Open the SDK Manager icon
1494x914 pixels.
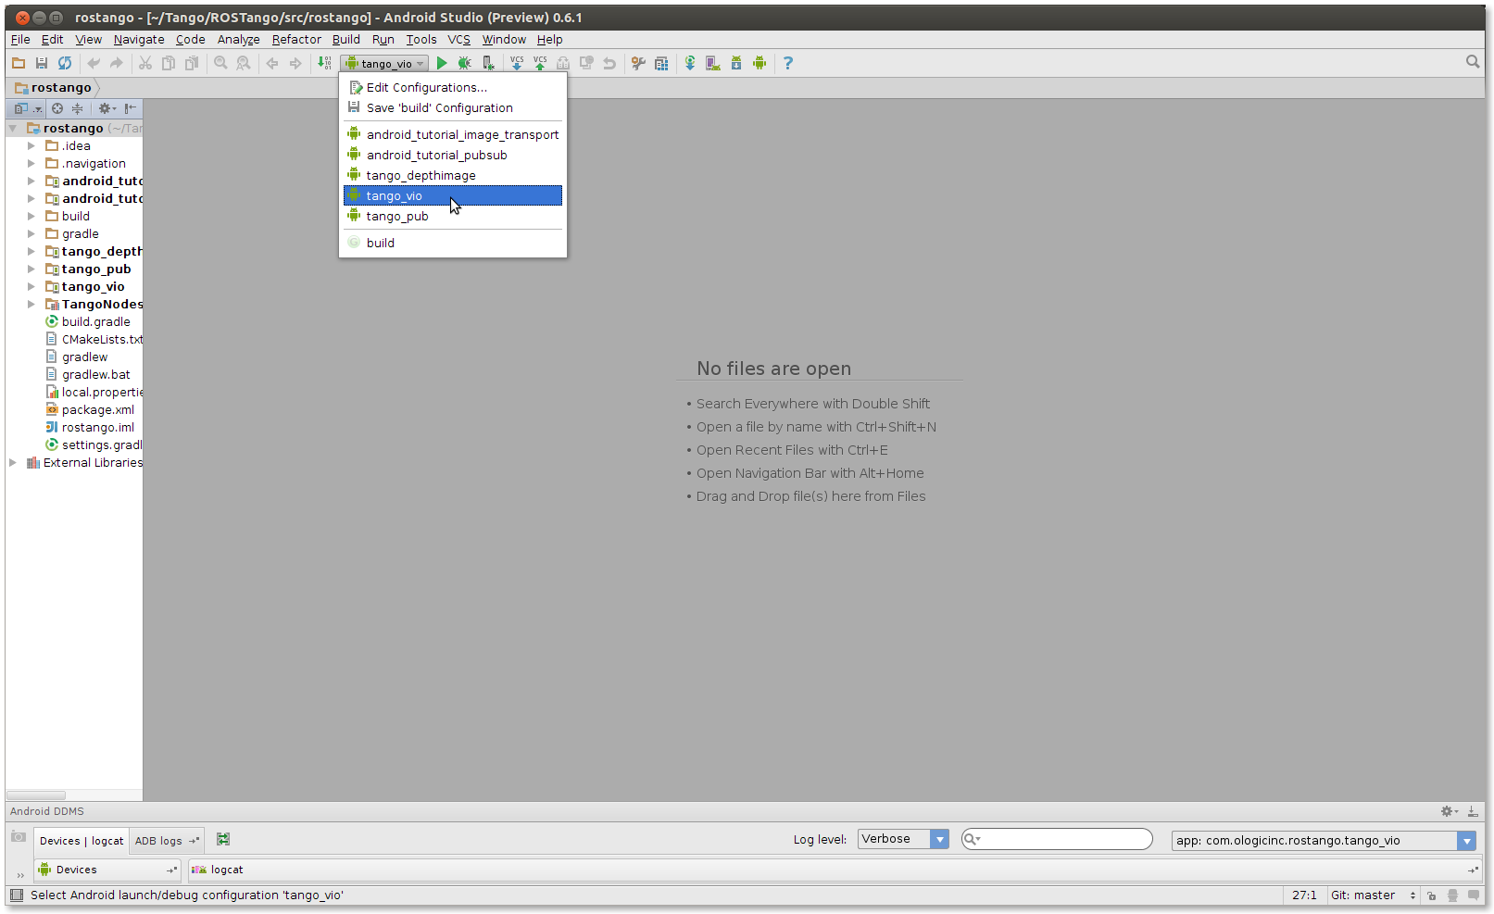coord(736,63)
